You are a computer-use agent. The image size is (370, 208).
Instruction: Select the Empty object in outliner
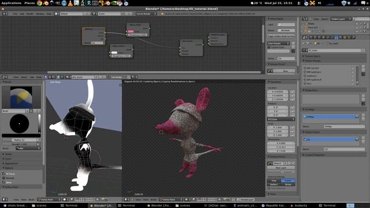pyautogui.click(x=311, y=24)
